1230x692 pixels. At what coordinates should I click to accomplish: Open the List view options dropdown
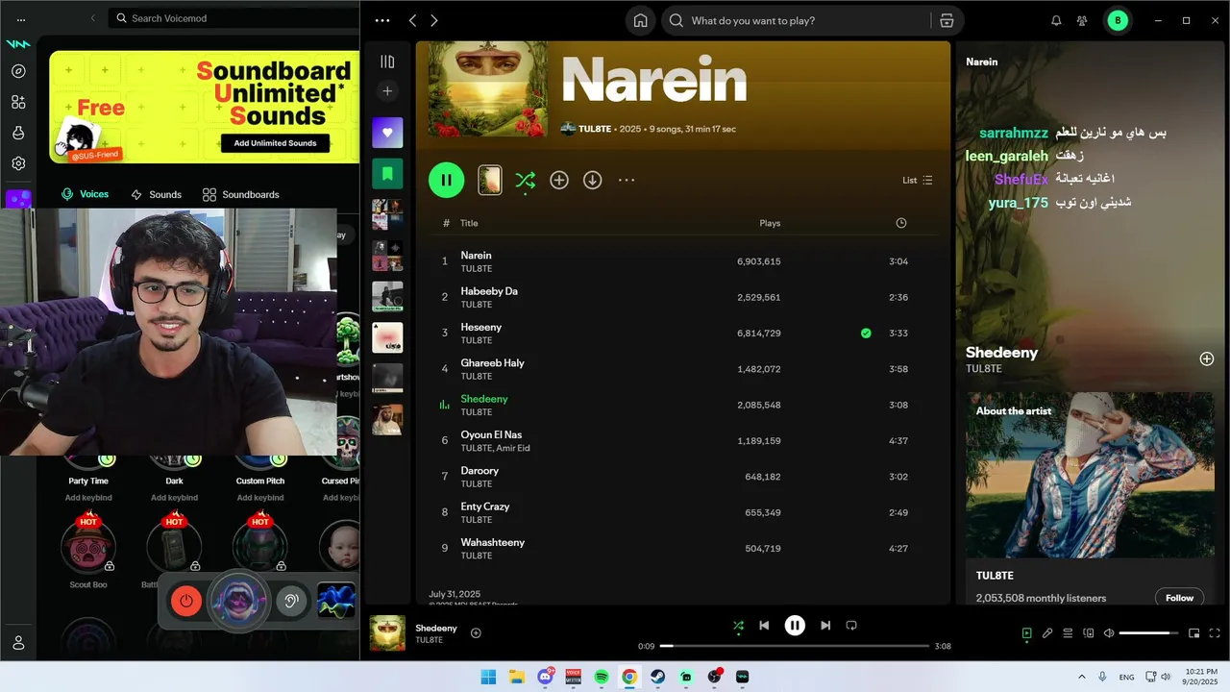(x=918, y=180)
